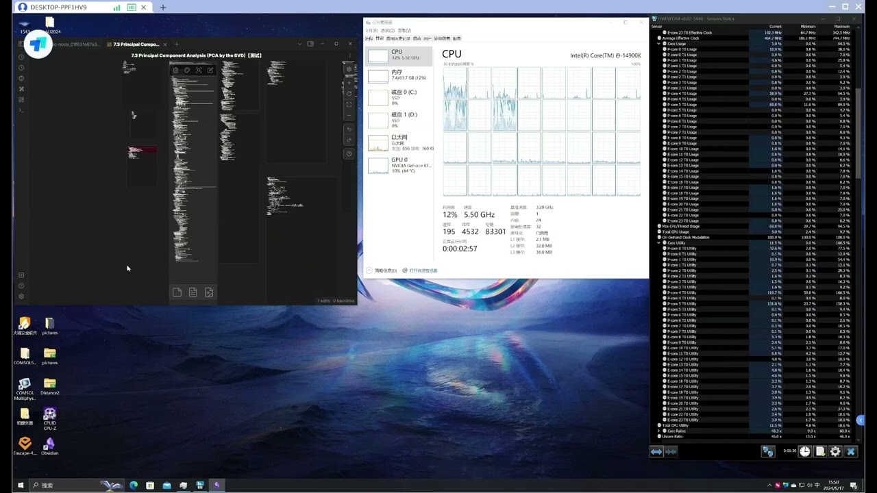877x493 pixels.
Task: Select the 7.3 Principal Component tab
Action: click(x=136, y=45)
